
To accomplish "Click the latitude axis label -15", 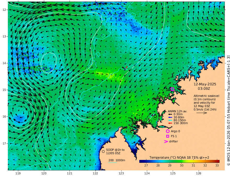I will click(x=4, y=90).
